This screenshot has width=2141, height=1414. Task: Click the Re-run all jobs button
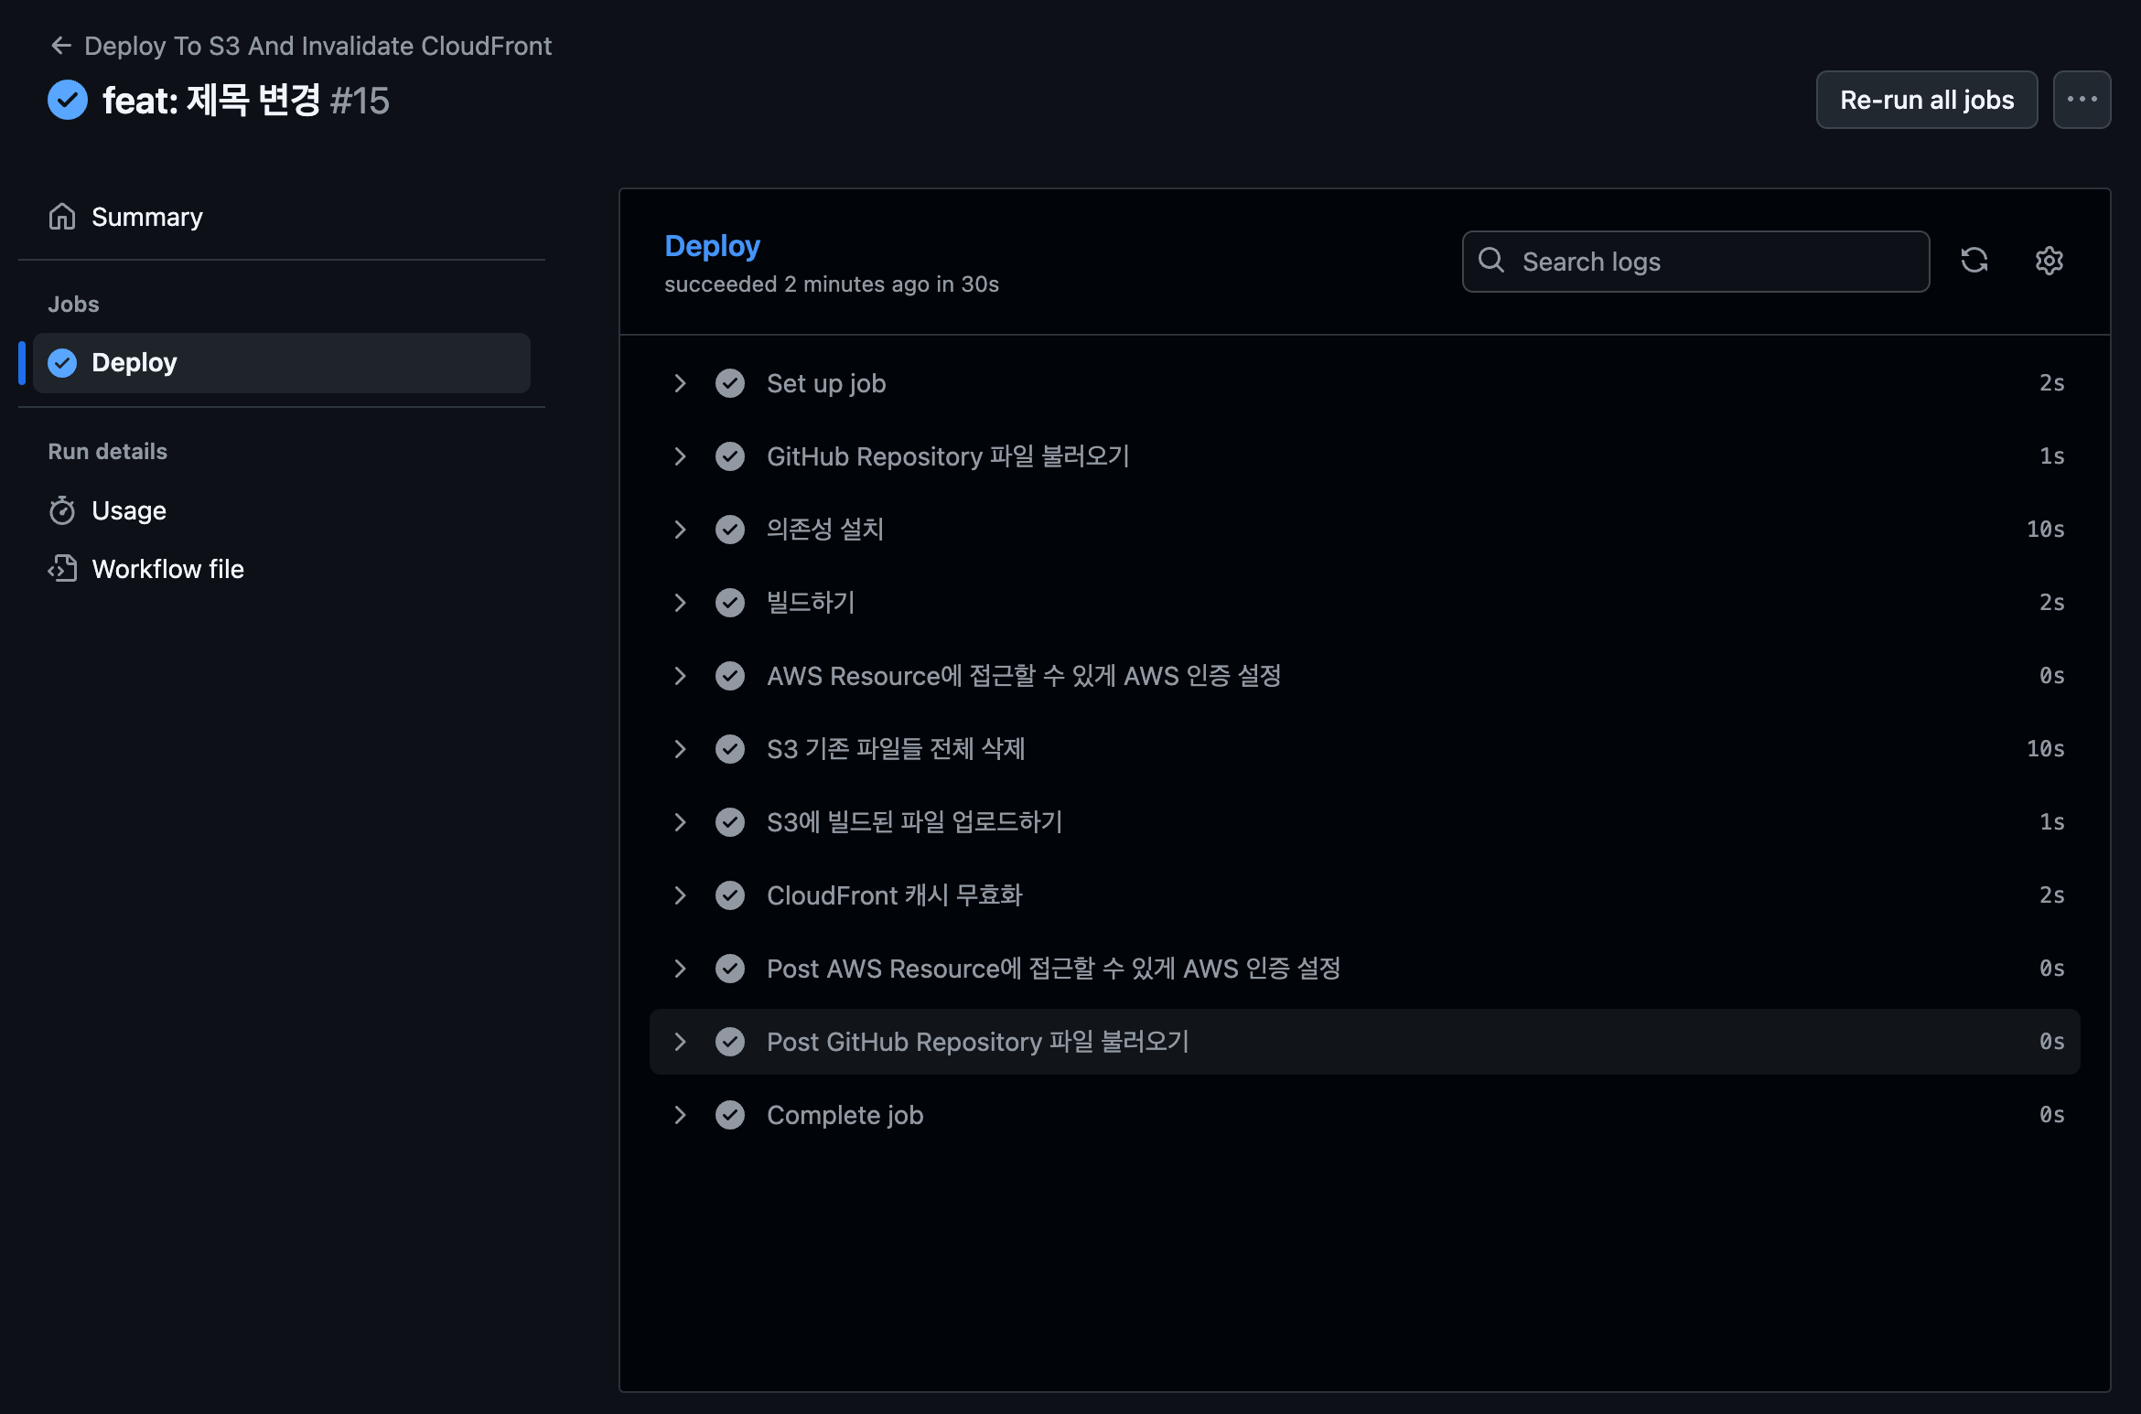[1926, 100]
